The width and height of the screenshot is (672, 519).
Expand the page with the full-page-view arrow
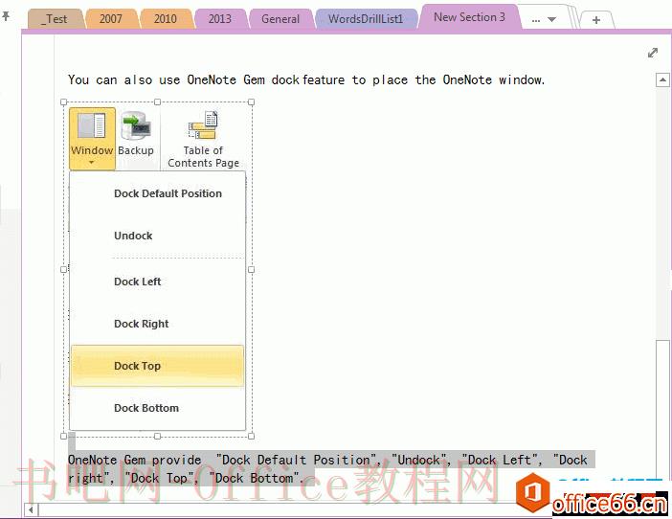[652, 53]
